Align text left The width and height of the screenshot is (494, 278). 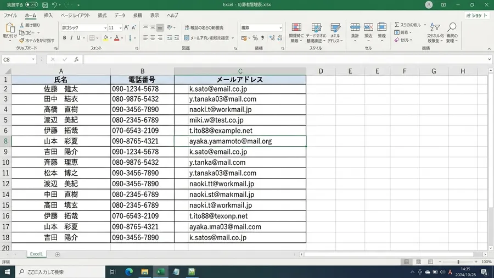[145, 38]
